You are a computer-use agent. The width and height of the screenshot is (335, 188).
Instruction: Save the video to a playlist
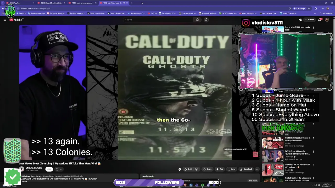231,169
